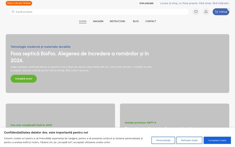Open the user account icon

(206, 12)
